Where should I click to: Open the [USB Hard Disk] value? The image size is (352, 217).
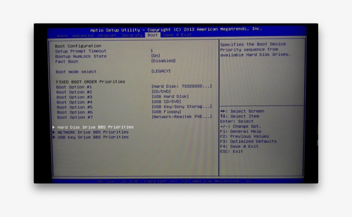tap(170, 96)
